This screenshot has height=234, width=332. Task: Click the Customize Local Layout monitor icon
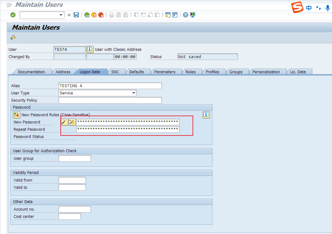[193, 15]
